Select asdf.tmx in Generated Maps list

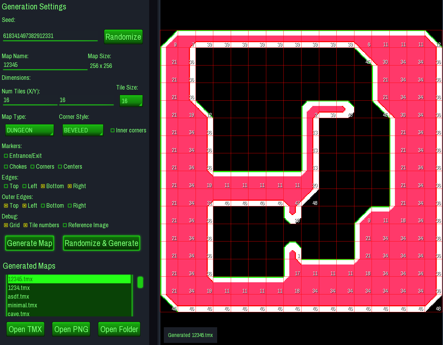69,297
